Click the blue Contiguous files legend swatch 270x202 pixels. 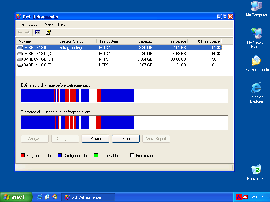(x=60, y=156)
